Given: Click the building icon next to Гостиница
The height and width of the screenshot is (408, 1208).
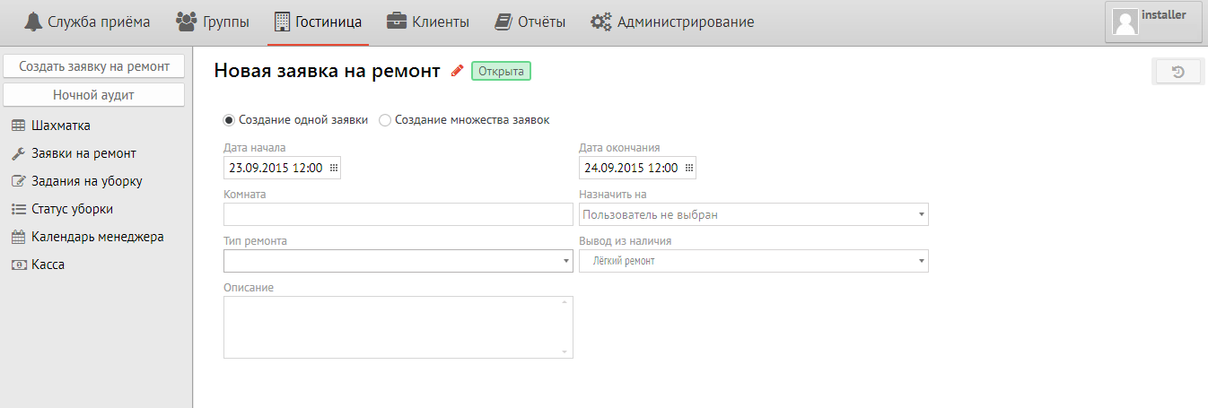Looking at the screenshot, I should [282, 22].
